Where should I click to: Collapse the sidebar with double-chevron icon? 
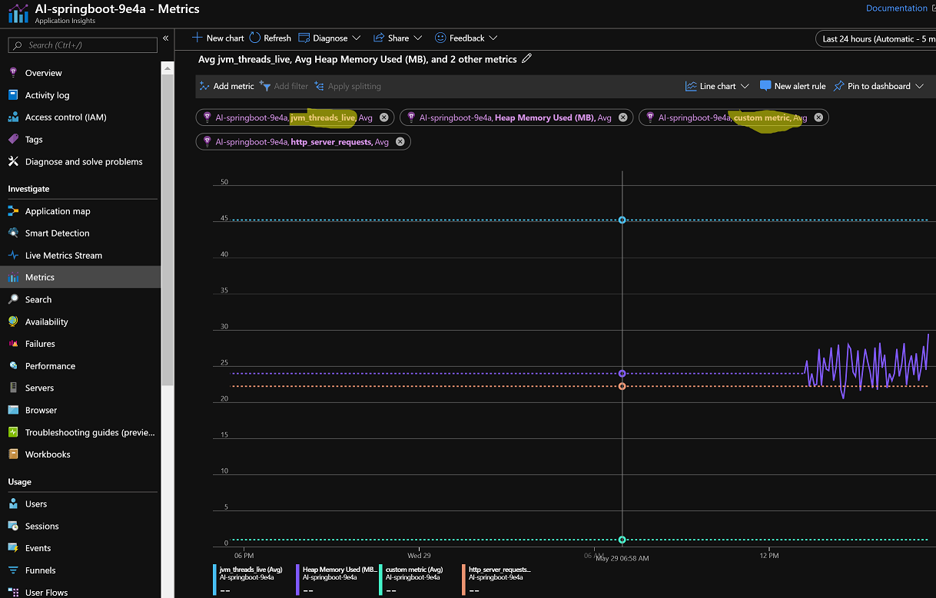tap(165, 38)
